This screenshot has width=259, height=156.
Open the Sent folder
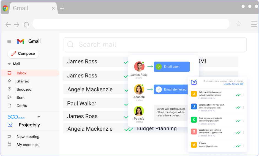pos(20,98)
